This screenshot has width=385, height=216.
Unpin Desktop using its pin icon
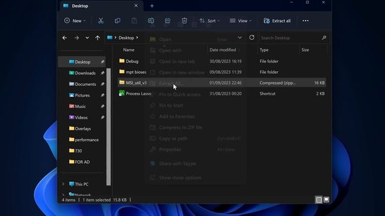tap(102, 62)
